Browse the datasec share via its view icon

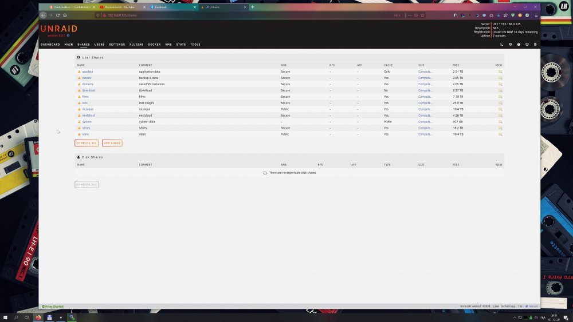(x=500, y=78)
